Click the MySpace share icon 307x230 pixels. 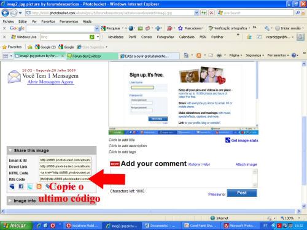click(12, 186)
